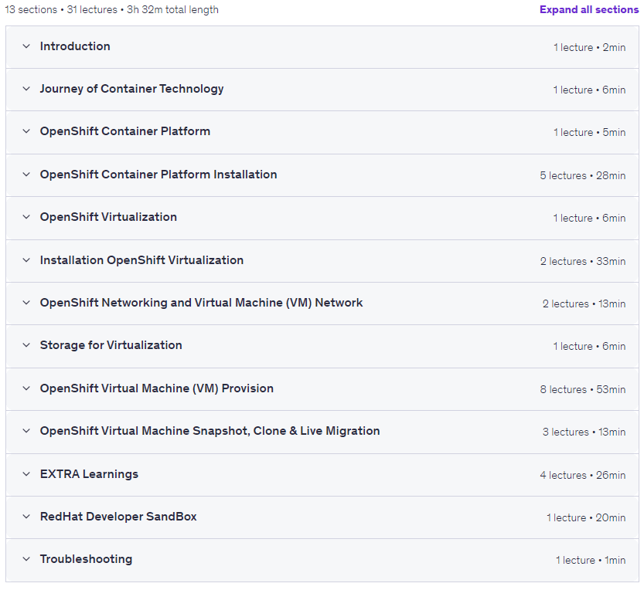Expand OpenShift Virtual Machine (VM) Provision chevron

(x=26, y=388)
